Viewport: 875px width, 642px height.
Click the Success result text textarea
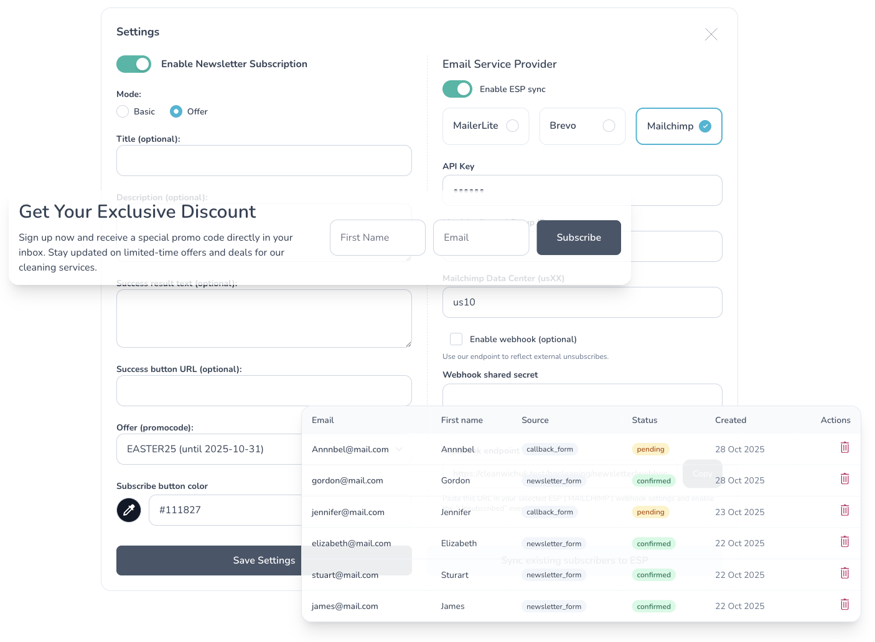pos(264,319)
